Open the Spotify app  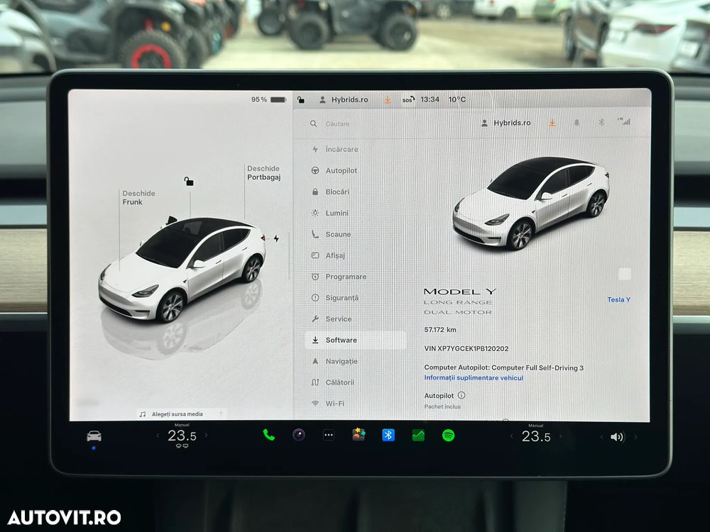coord(448,436)
